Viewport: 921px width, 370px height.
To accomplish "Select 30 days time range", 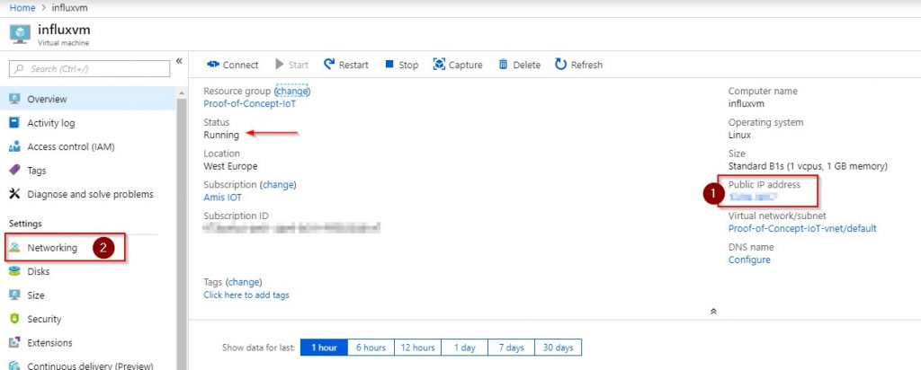I will (x=558, y=348).
